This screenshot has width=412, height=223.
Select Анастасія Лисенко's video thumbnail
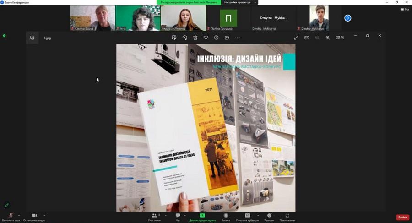click(183, 18)
